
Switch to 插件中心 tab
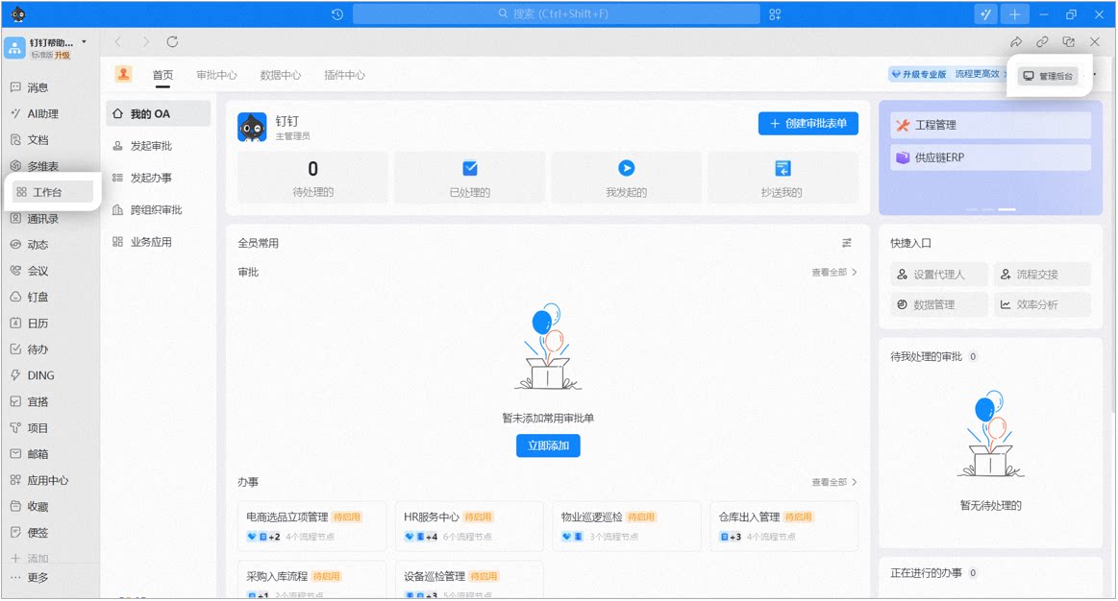coord(344,75)
